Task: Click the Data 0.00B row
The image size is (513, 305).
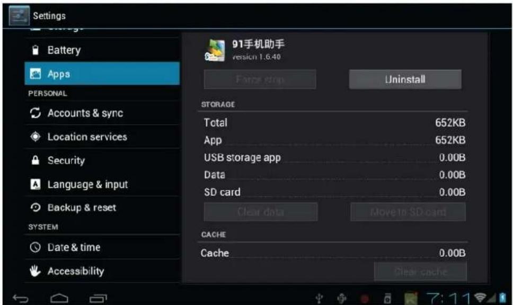Action: coord(334,175)
